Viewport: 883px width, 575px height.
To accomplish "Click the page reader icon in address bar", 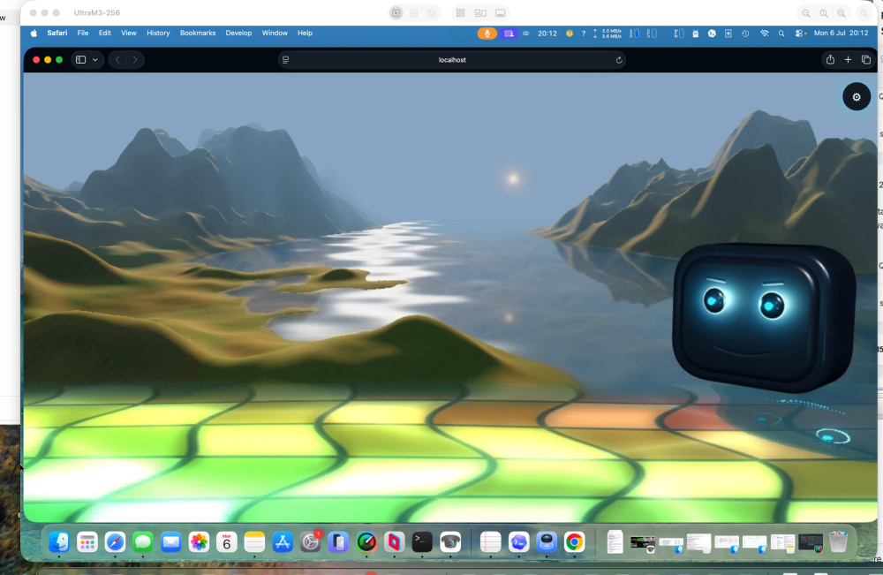I will click(x=285, y=60).
